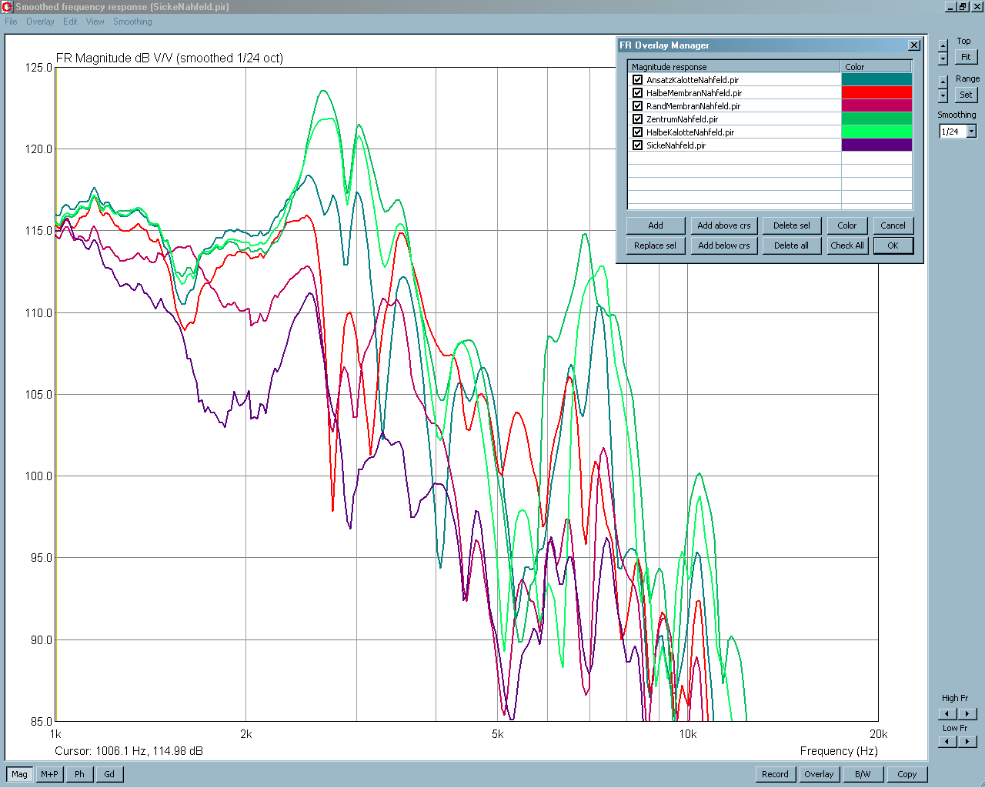Switch to M+P view

click(x=49, y=774)
